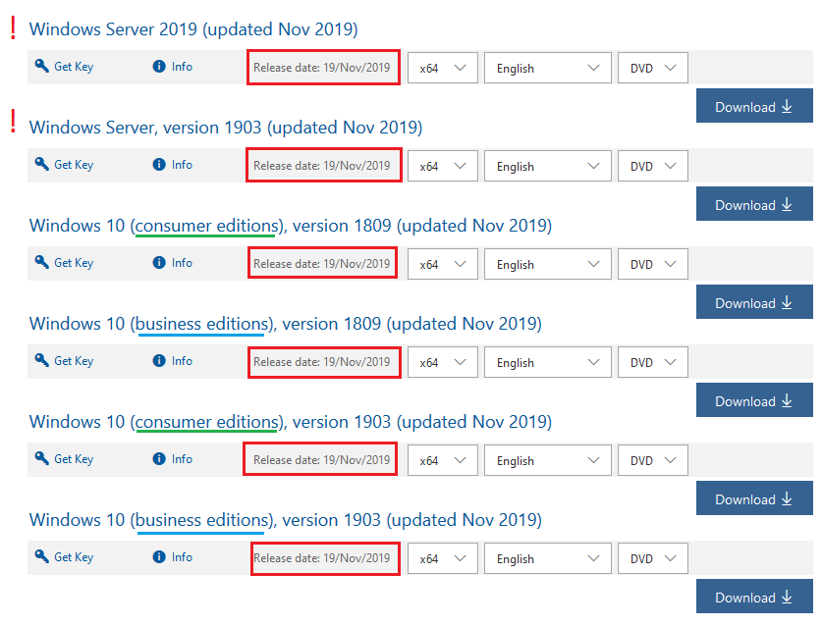Viewport: 822px width, 626px height.
Task: Click key icon for Windows 10 consumer editions 1903
Action: point(41,458)
